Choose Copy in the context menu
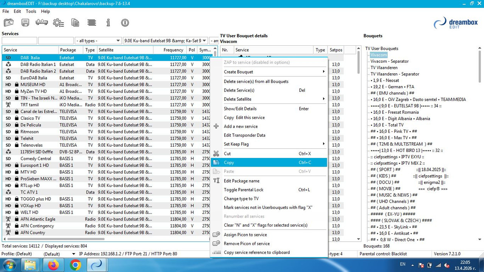The height and width of the screenshot is (272, 484). (269, 162)
